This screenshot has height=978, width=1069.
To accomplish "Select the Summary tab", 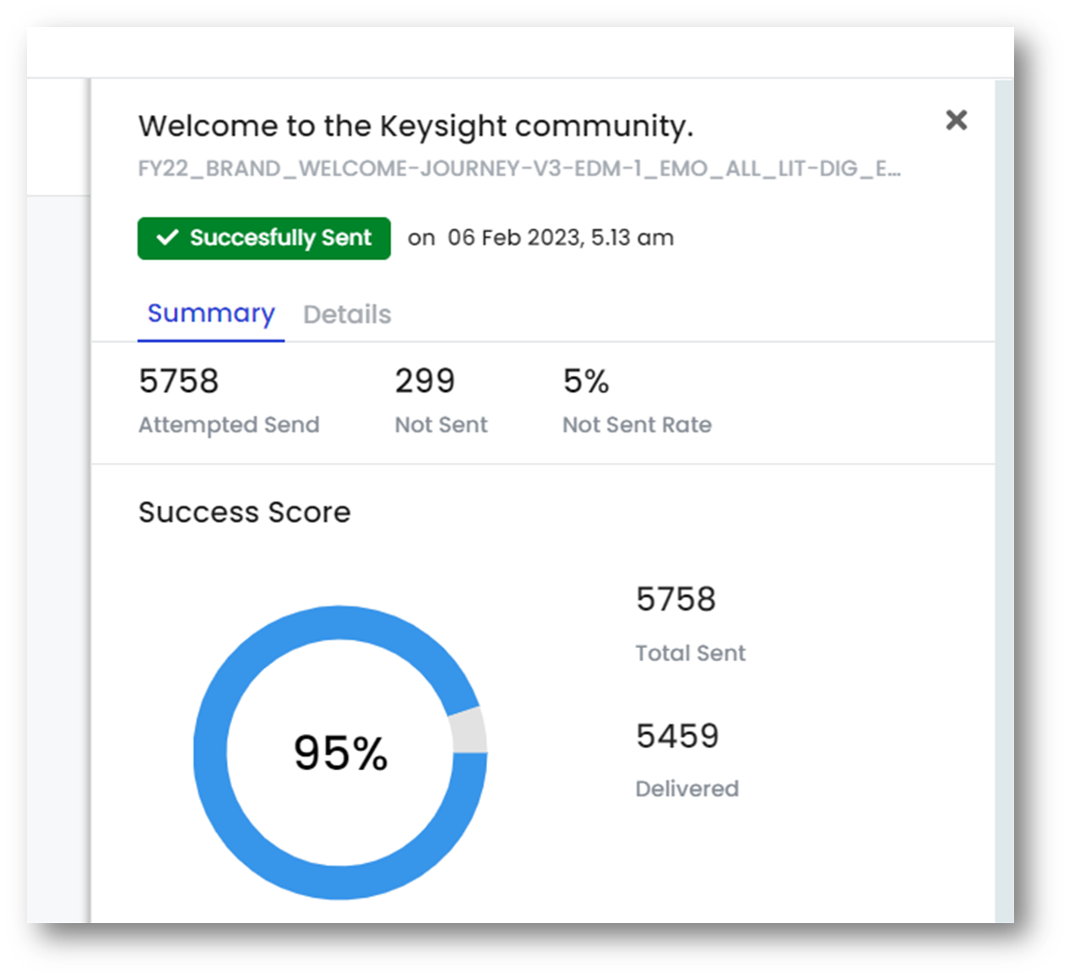I will [x=211, y=313].
